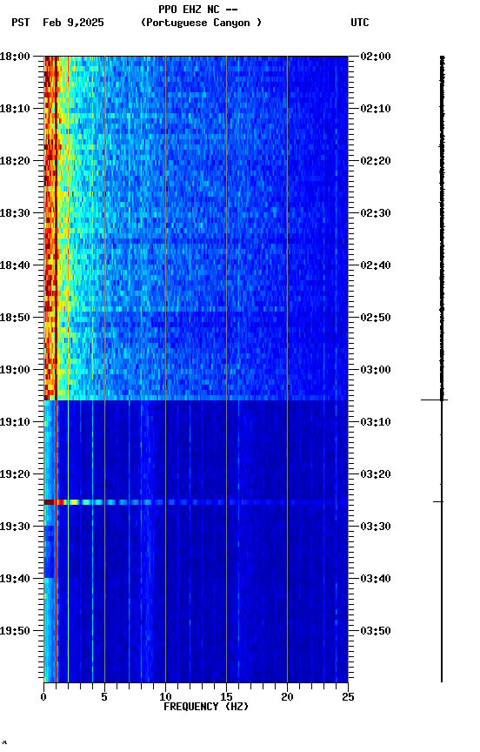480x752 pixels.
Task: Click the PST time label '19:40'
Action: (x=15, y=579)
